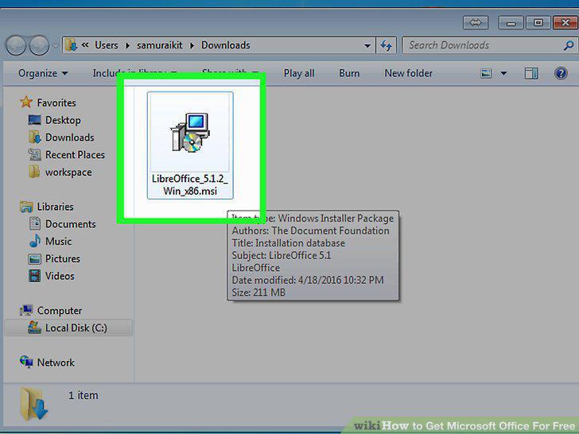The height and width of the screenshot is (434, 579).
Task: Click the Refresh button next to the address bar
Action: pos(387,45)
